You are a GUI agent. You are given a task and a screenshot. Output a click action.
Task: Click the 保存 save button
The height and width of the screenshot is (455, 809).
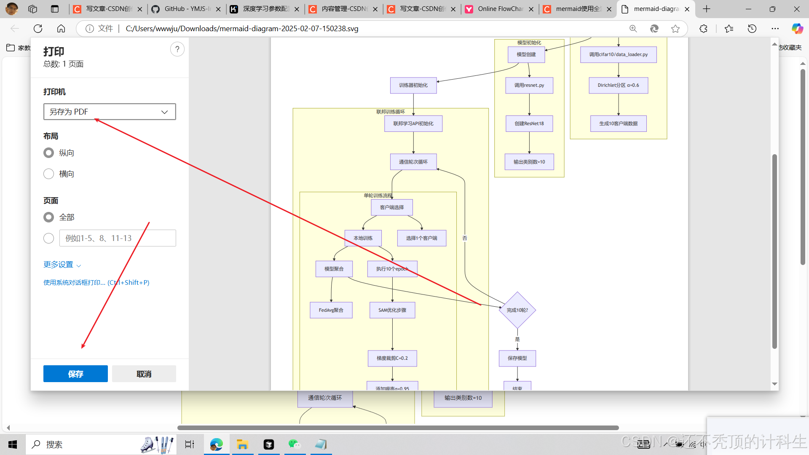pyautogui.click(x=75, y=374)
